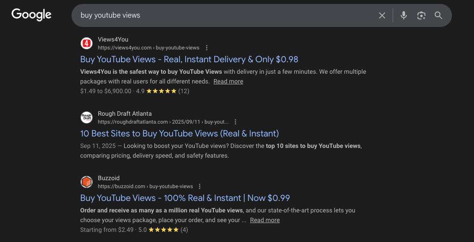474x242 pixels.
Task: Click the views4you.com URL breadcrumb
Action: click(148, 48)
